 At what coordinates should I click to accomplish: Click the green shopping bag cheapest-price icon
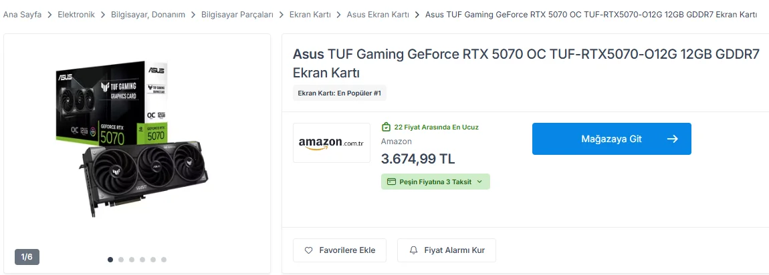tap(386, 127)
